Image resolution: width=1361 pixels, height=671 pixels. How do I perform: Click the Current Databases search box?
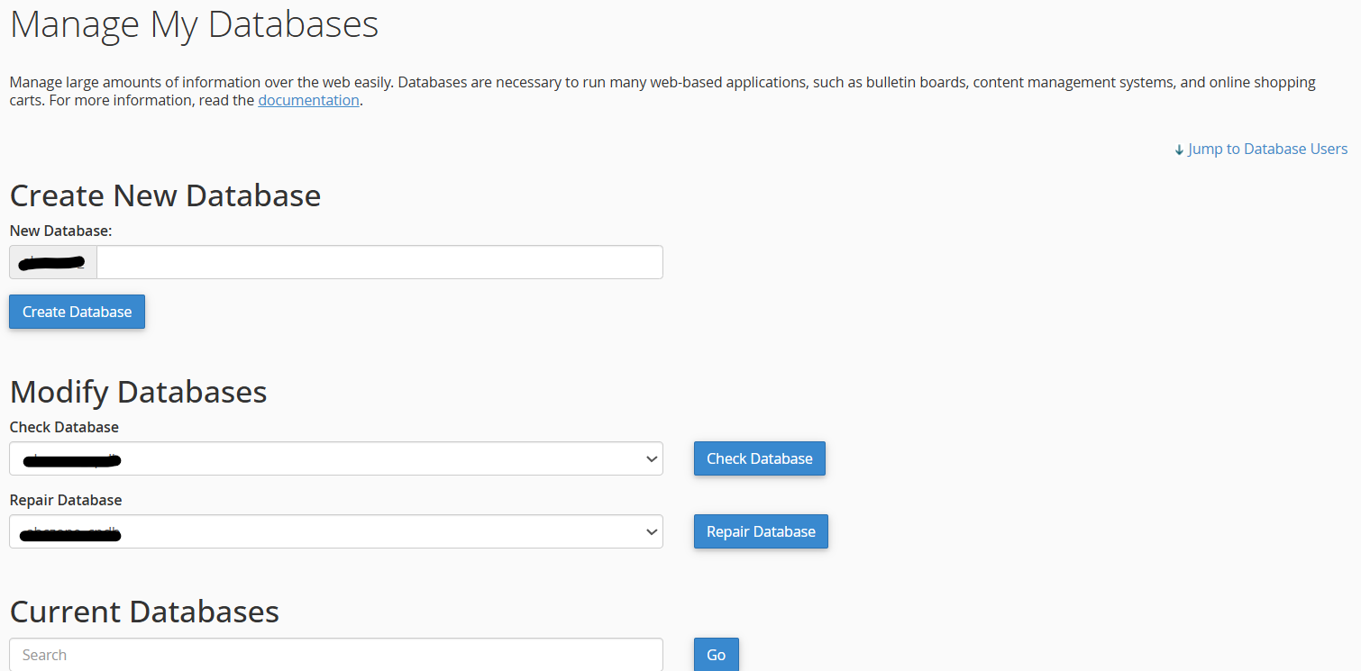(335, 655)
